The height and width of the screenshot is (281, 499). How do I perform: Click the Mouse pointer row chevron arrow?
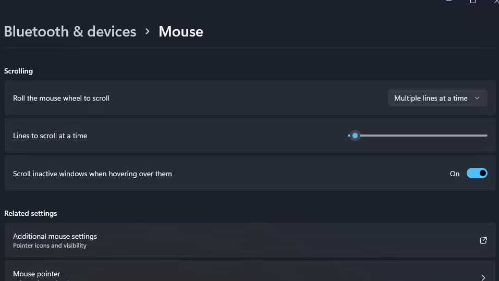(x=483, y=277)
